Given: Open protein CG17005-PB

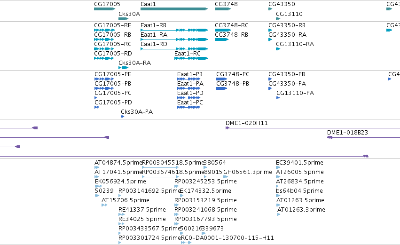Looking at the screenshot, I should click(113, 84).
